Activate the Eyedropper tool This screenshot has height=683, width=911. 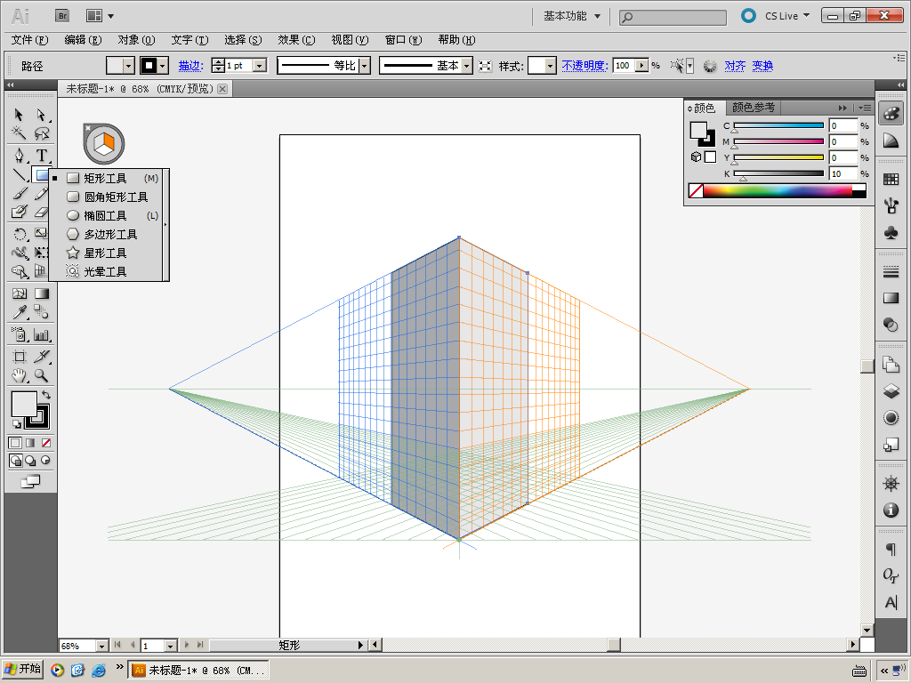point(19,312)
